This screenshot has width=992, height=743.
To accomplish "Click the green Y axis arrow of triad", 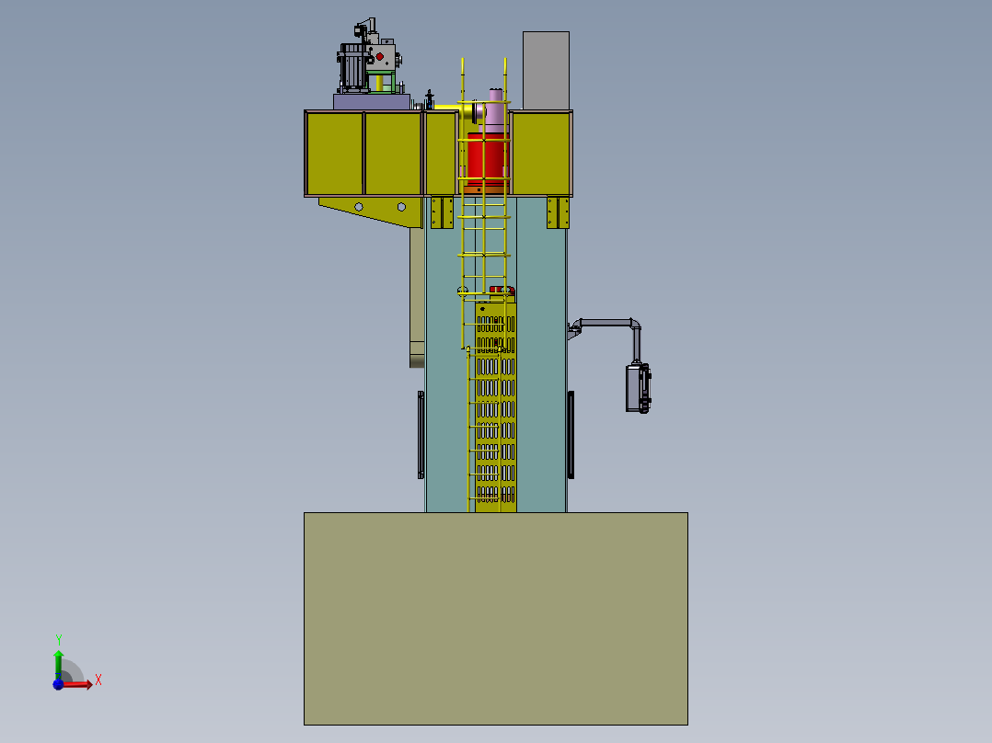I will click(x=58, y=665).
